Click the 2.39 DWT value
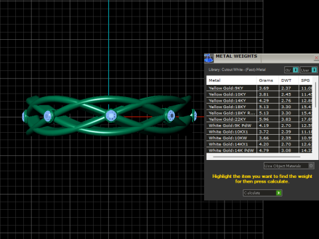This screenshot has height=239, width=319. [x=286, y=131]
